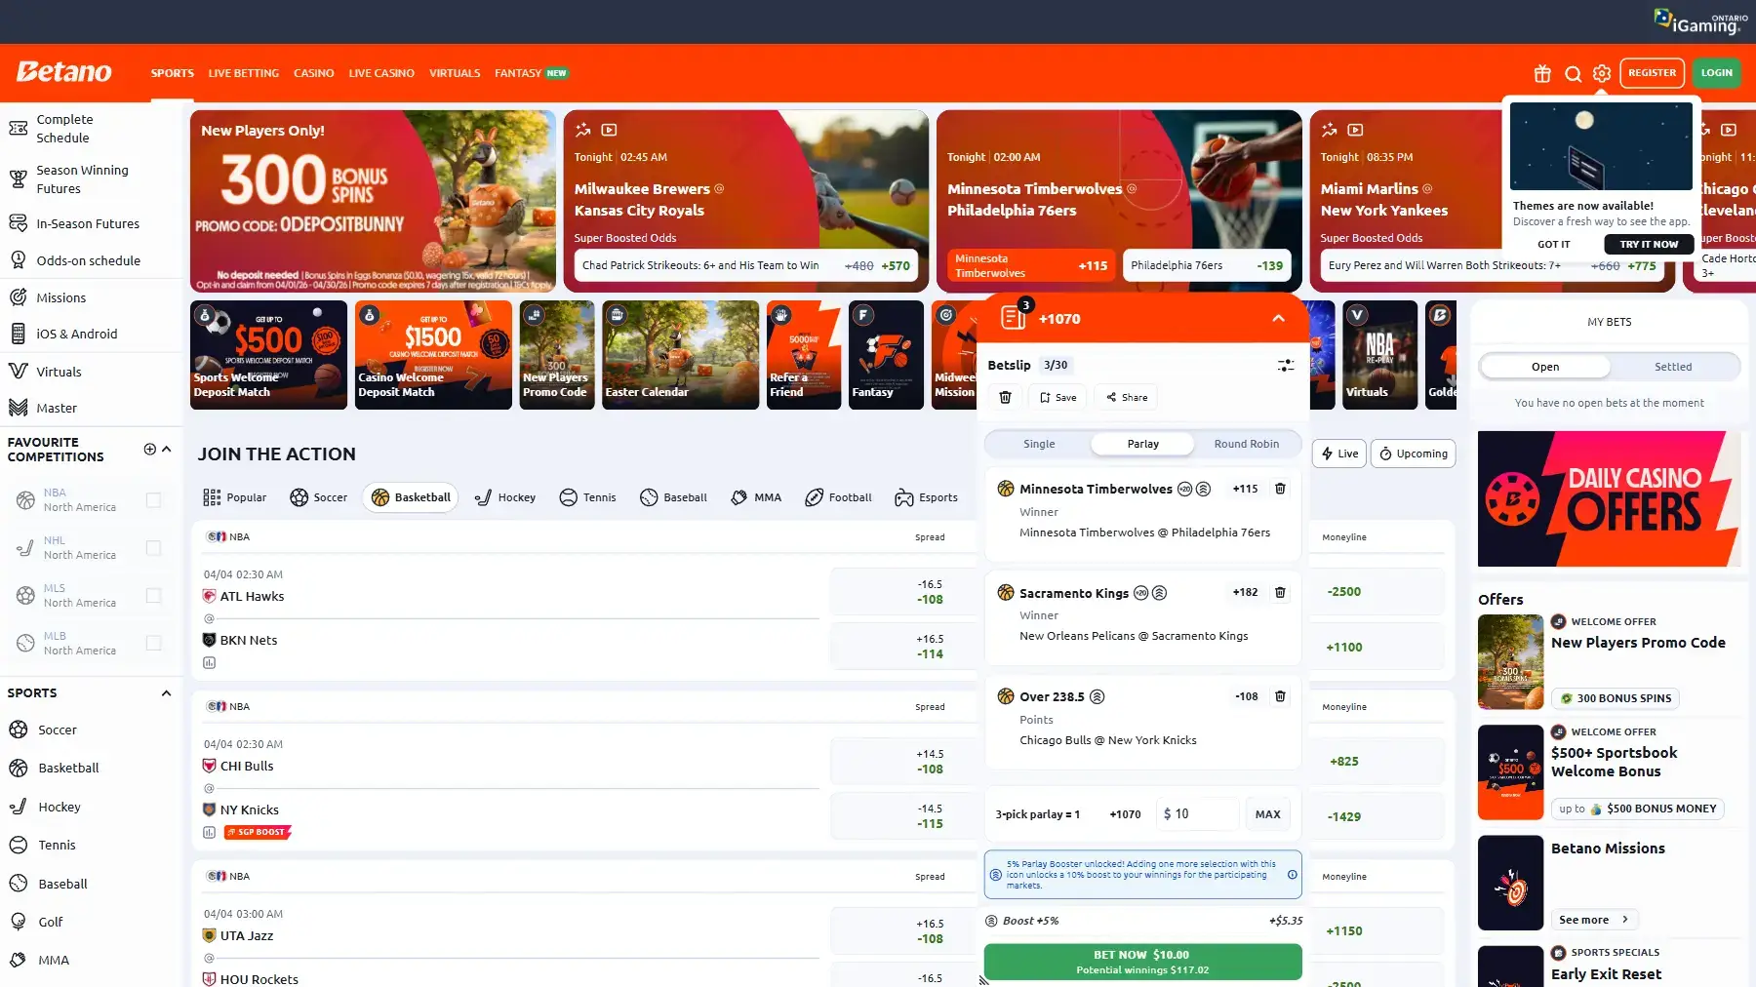Image resolution: width=1756 pixels, height=987 pixels.
Task: Select MMA in Sports sidebar list
Action: coord(92,960)
